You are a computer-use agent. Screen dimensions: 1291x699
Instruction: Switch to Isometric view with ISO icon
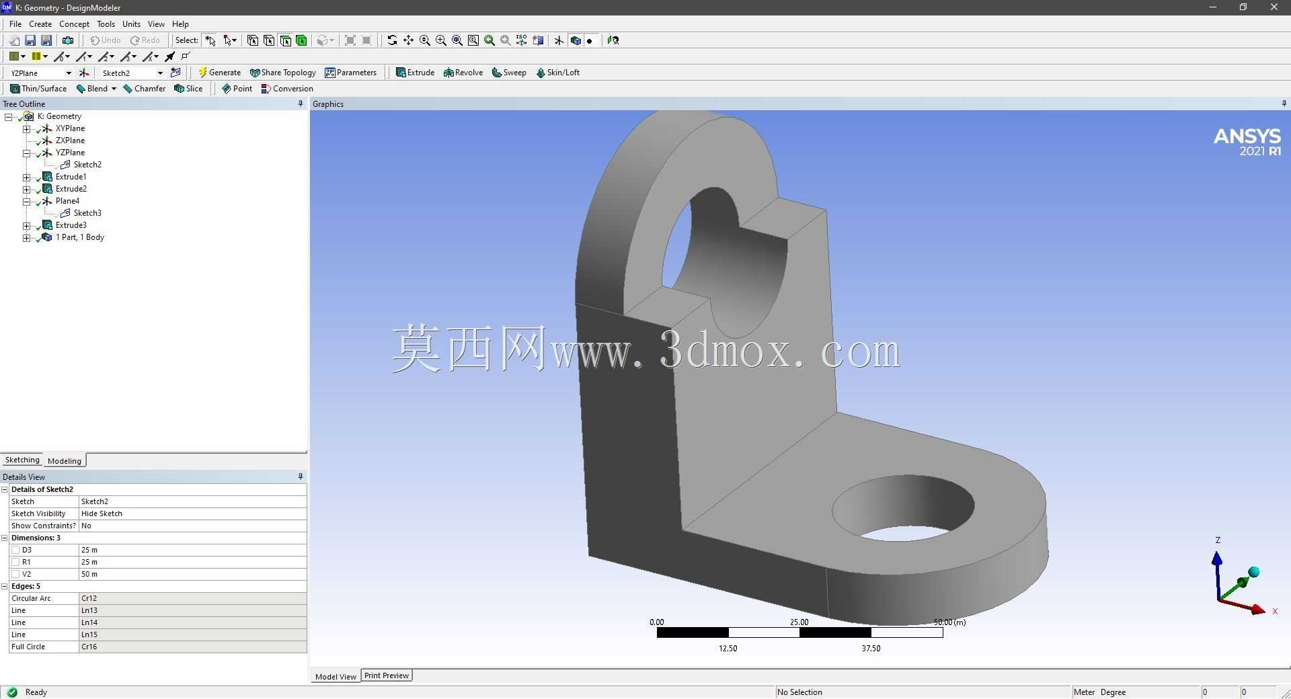coord(522,40)
